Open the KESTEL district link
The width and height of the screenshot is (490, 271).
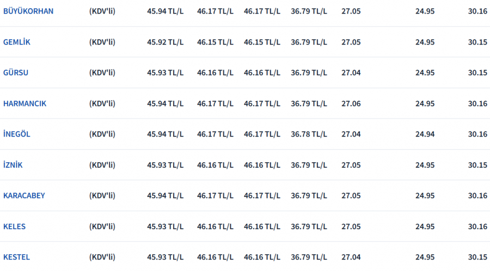[x=16, y=257]
